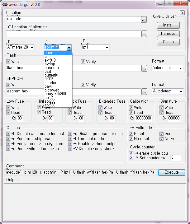Select stk500 programmer entry
Image resolution: width=190 pixels, height=224 pixels.
pyautogui.click(x=58, y=105)
